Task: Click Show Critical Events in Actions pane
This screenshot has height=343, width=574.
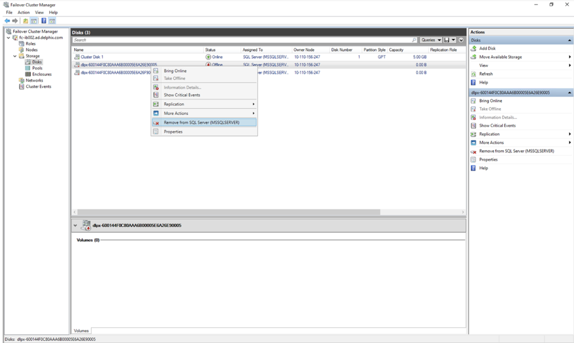Action: pos(497,125)
